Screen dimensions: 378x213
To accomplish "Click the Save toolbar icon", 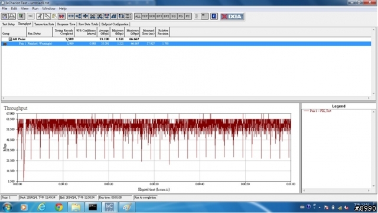I will coord(5,16).
